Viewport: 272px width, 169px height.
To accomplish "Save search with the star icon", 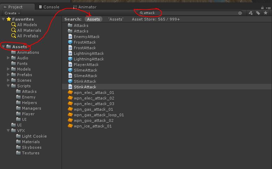I will (x=265, y=13).
